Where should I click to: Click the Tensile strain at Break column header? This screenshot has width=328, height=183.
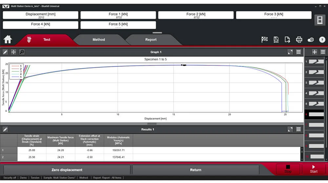(x=31, y=140)
